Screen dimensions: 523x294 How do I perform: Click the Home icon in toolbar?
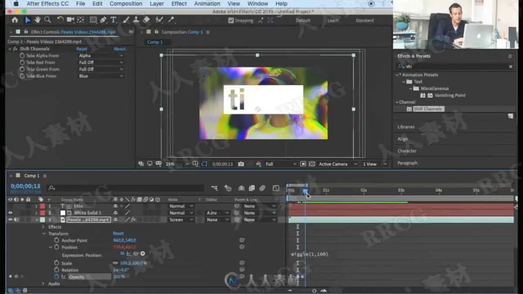tap(15, 20)
